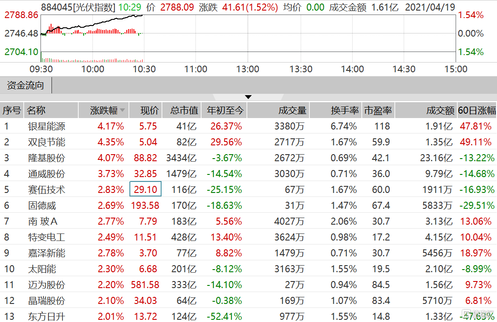Click market cap 3434亿
Image resolution: width=497 pixels, height=322 pixels.
(x=181, y=158)
